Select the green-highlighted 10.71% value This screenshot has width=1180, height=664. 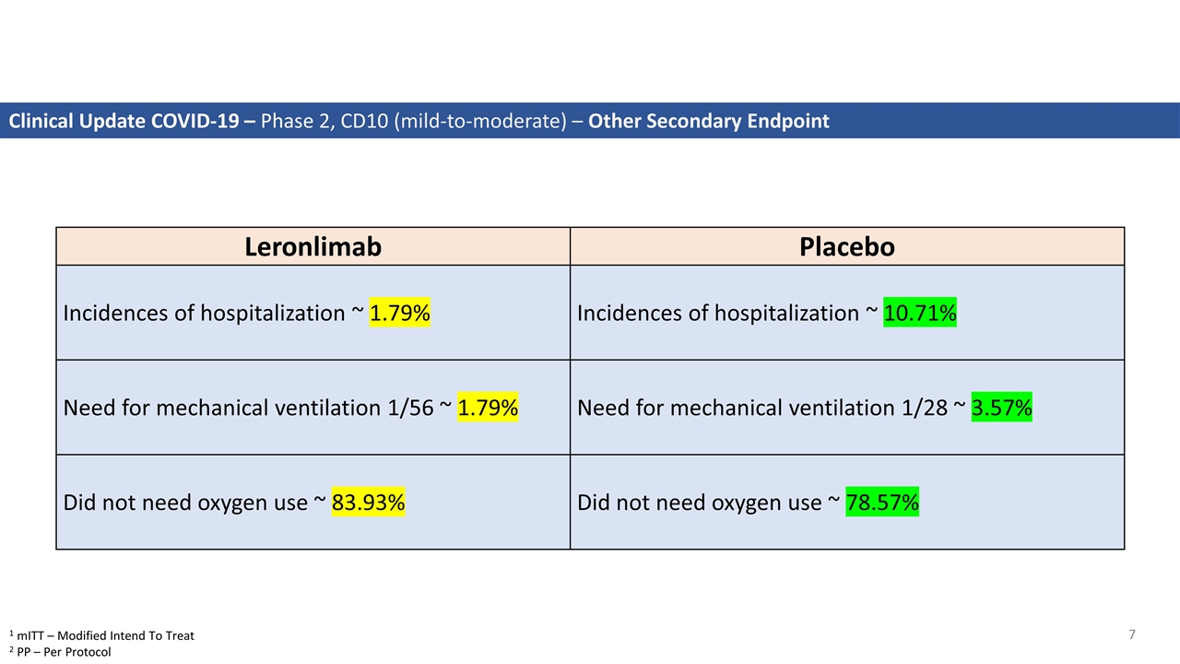pos(920,314)
